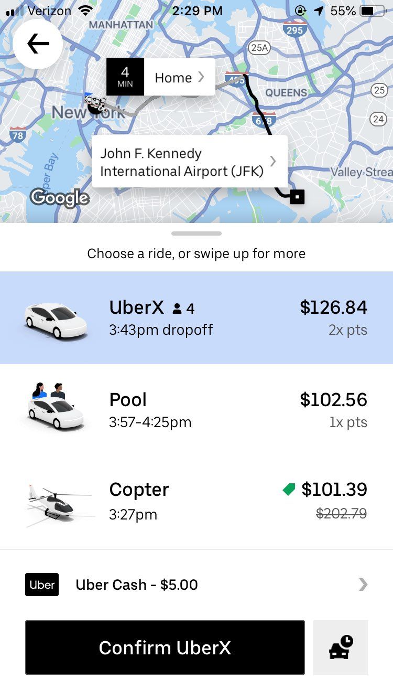Screen dimensions: 393x700
Task: Tap the schedule ride clock-car icon
Action: 341,648
